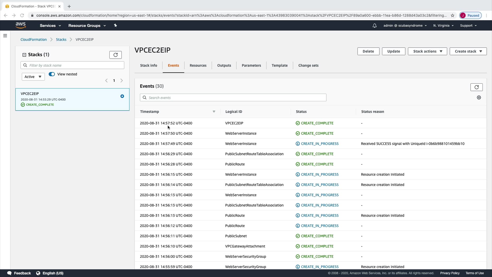
Task: Click the Status column header
Action: (301, 112)
